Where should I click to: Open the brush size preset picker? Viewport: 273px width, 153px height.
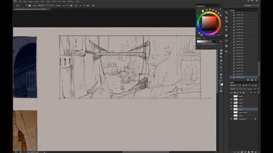24,6
